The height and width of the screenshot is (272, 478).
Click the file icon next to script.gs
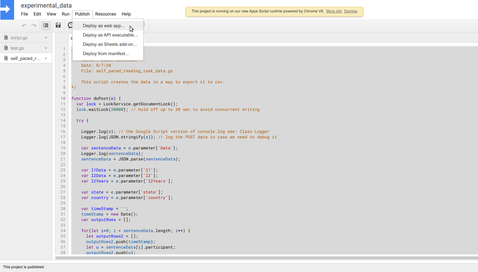click(x=6, y=38)
